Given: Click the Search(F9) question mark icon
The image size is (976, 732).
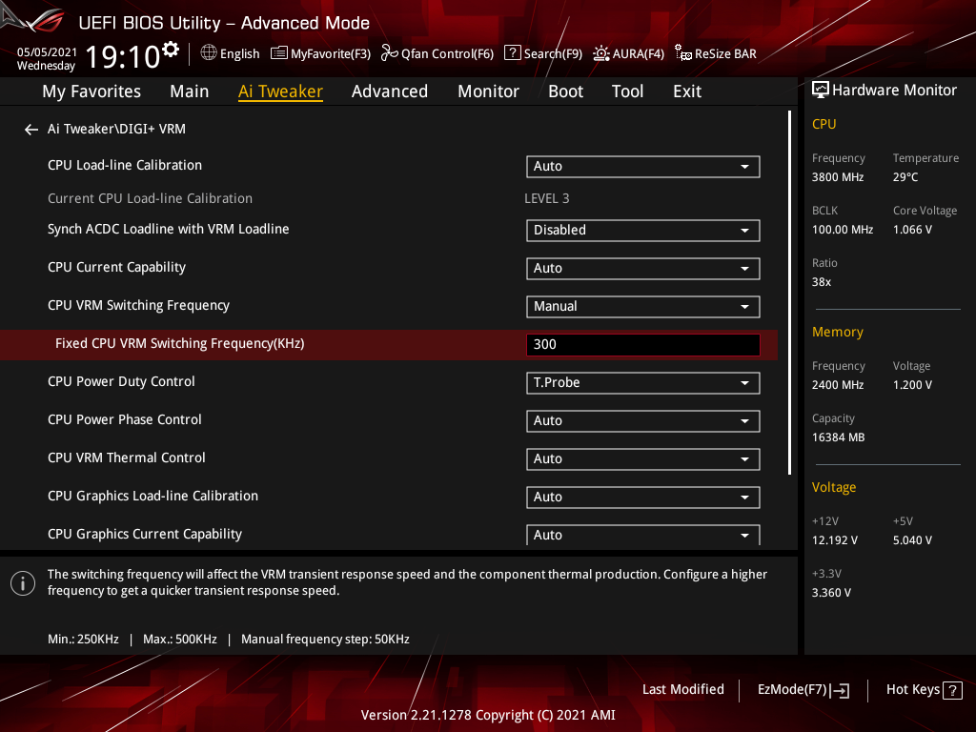Looking at the screenshot, I should pos(512,53).
